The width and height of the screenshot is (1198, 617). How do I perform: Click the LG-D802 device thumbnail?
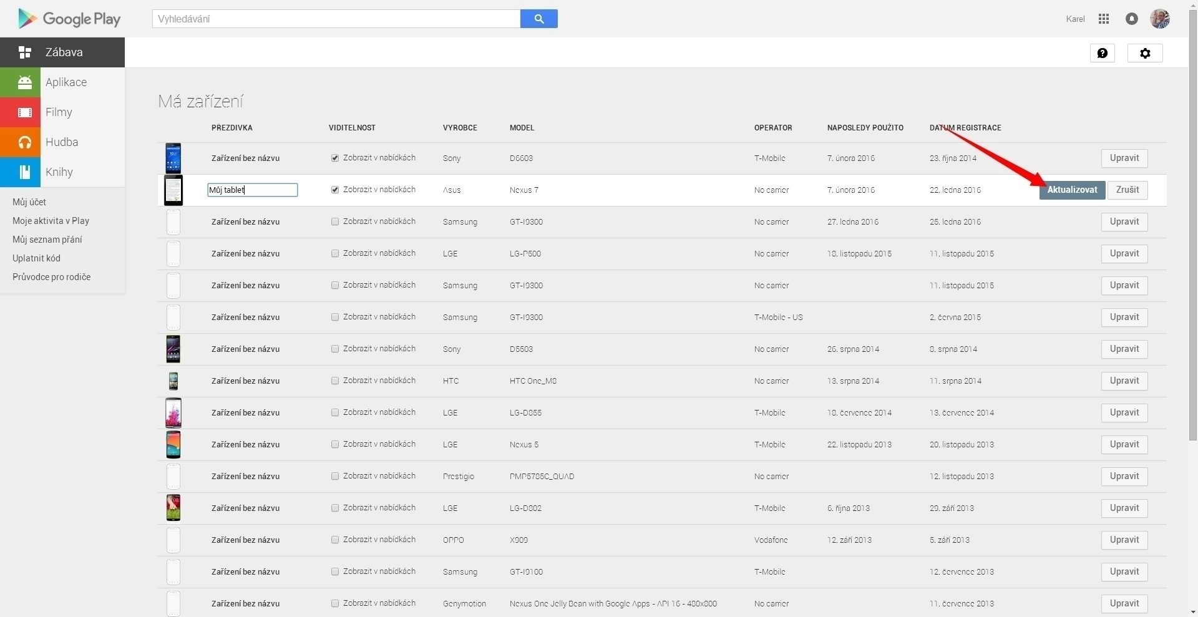(x=173, y=508)
